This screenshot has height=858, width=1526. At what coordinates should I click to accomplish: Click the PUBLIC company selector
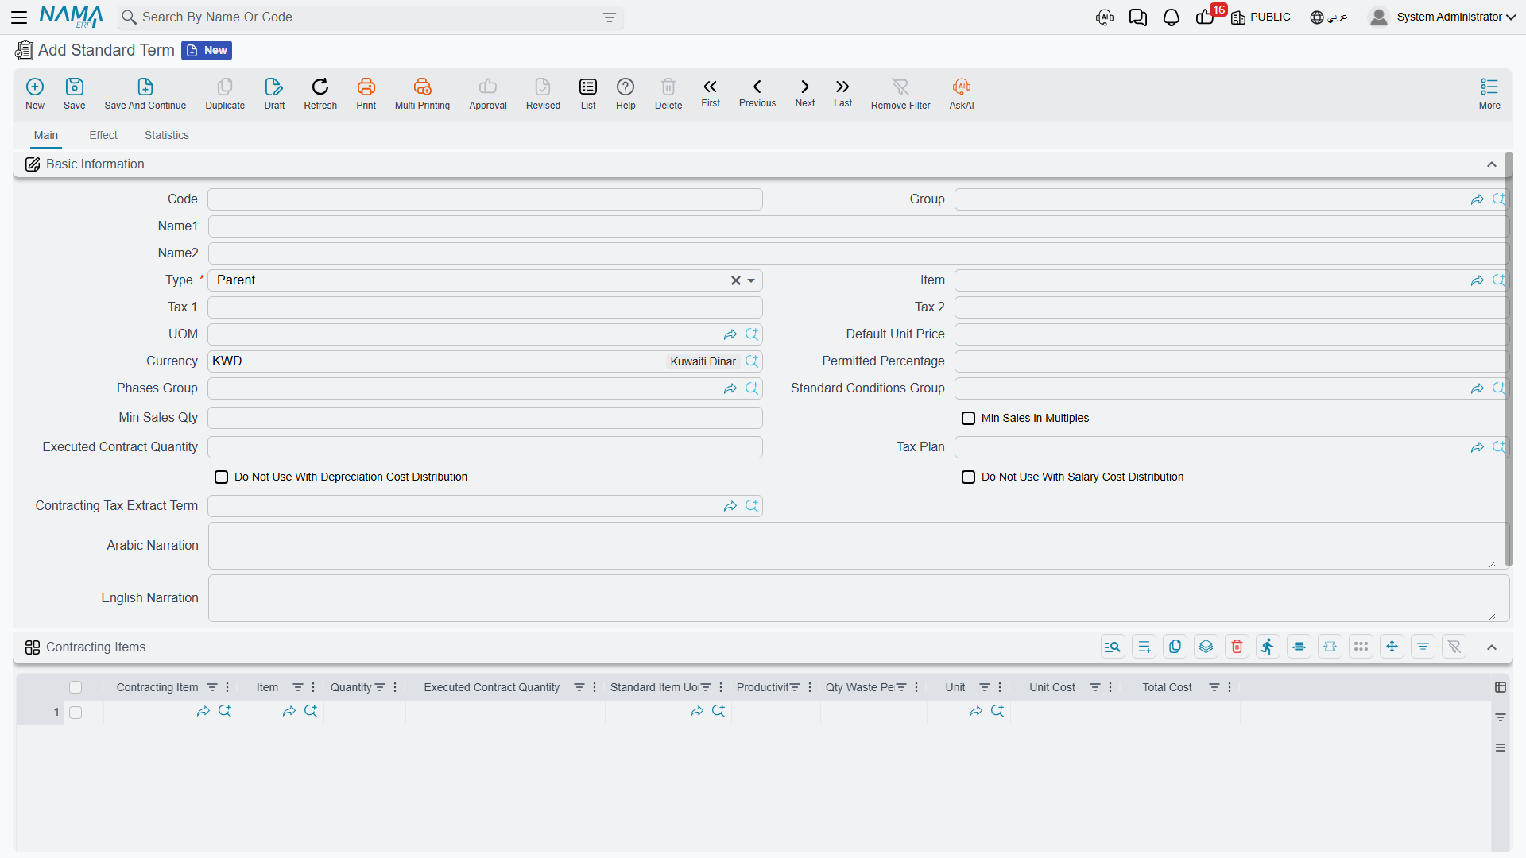click(x=1261, y=17)
